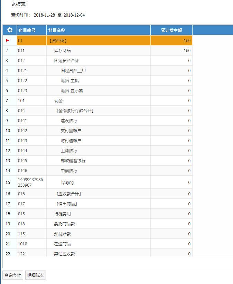Sort by 科目编号 column header

31,30
